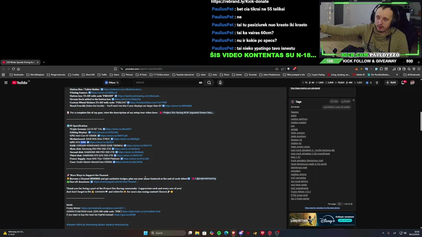The image size is (422, 237).
Task: Run search with magnifying glass icon
Action: [x=209, y=83]
